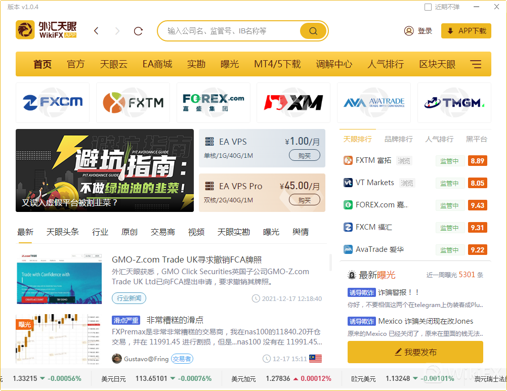Open the XM broker logo tile
The image size is (507, 391).
point(293,103)
